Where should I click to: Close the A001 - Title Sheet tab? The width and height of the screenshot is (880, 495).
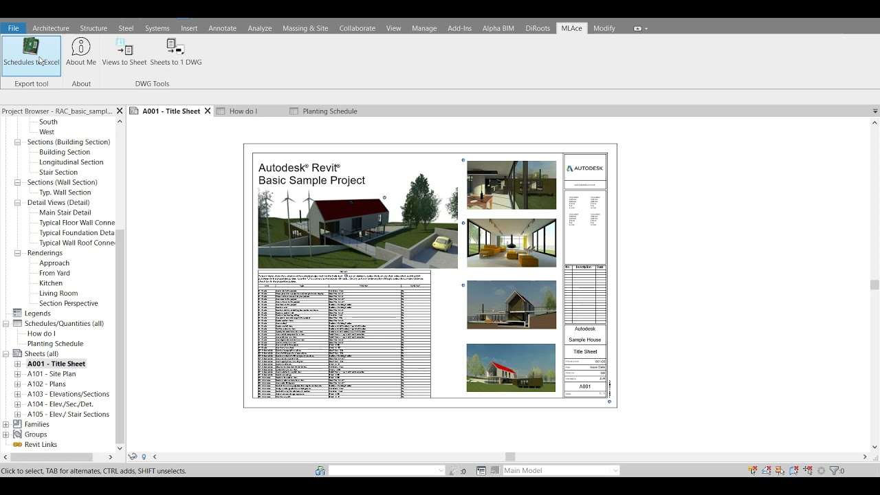(207, 111)
